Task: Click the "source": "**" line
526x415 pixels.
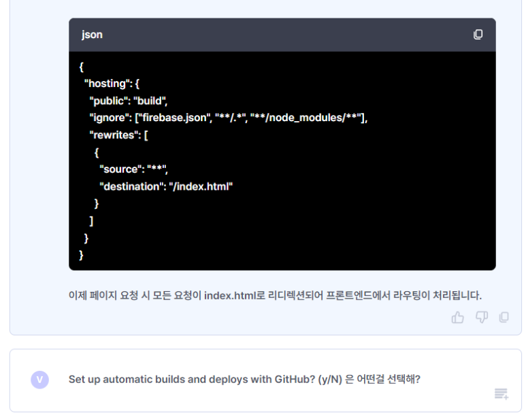Action: tap(133, 169)
